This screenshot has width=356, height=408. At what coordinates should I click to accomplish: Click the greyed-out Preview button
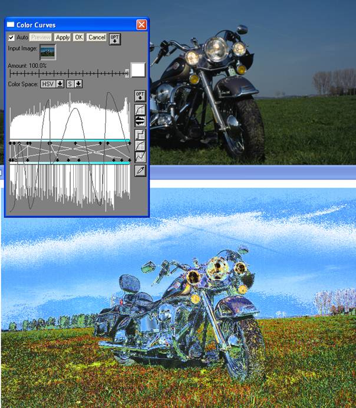41,38
